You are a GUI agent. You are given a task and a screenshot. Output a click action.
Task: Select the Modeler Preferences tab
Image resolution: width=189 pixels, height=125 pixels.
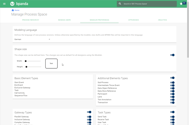pyautogui.click(x=99, y=20)
